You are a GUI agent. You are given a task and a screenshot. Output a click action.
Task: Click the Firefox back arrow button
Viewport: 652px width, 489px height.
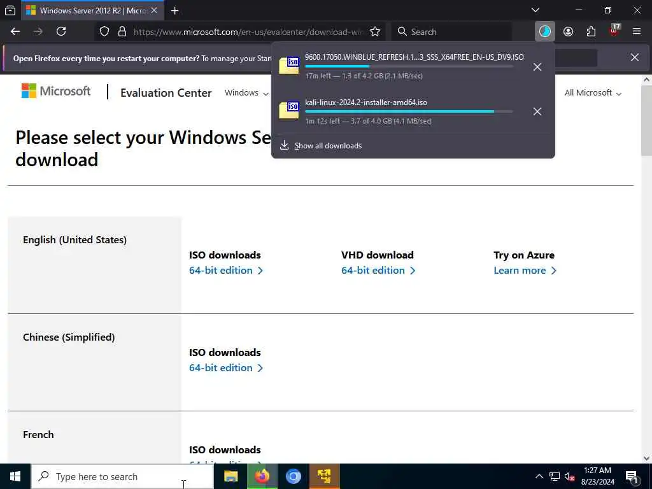coord(15,32)
